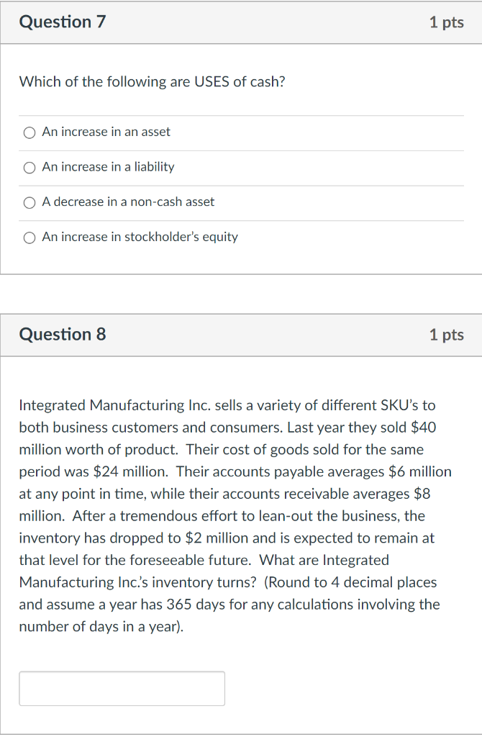The image size is (482, 737).
Task: Click the Question 7 heading
Action: click(62, 22)
